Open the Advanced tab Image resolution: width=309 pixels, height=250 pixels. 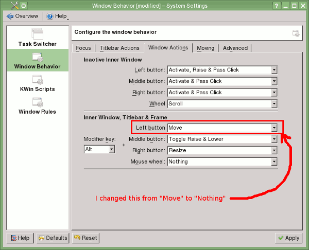tap(235, 48)
